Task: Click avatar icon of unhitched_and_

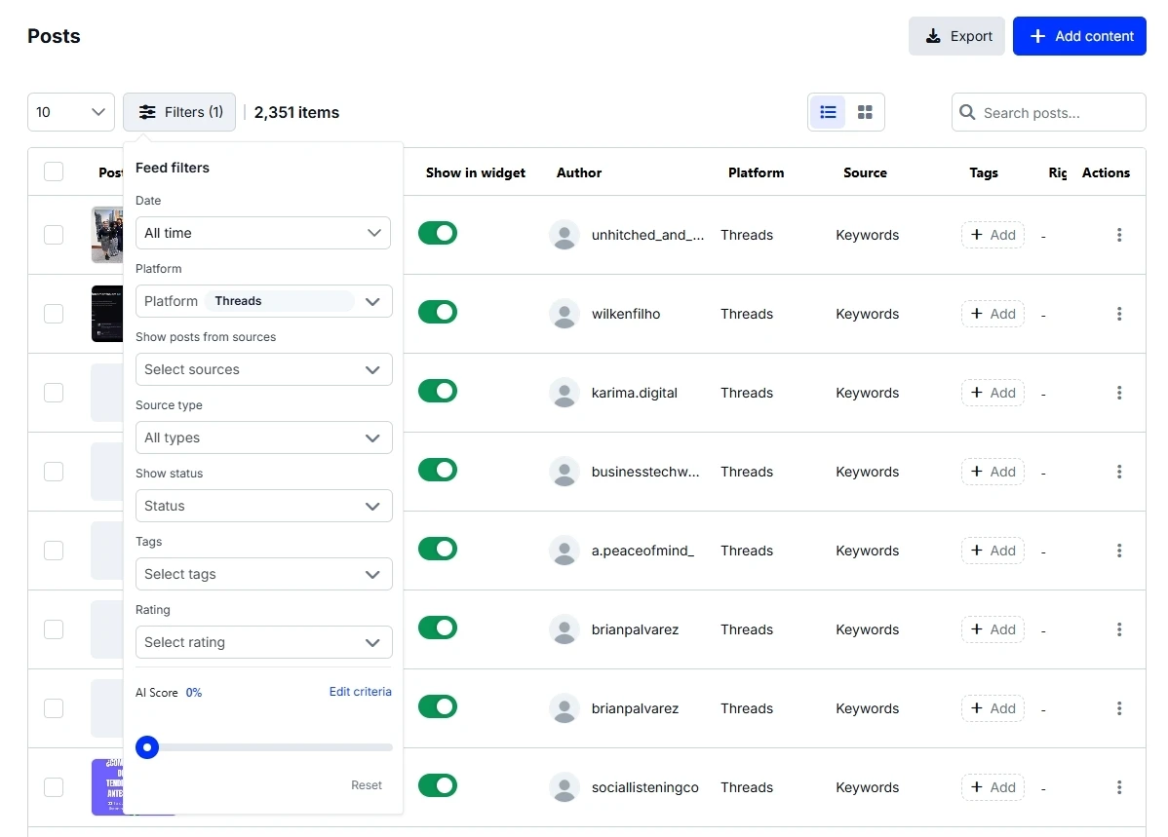Action: [x=565, y=235]
